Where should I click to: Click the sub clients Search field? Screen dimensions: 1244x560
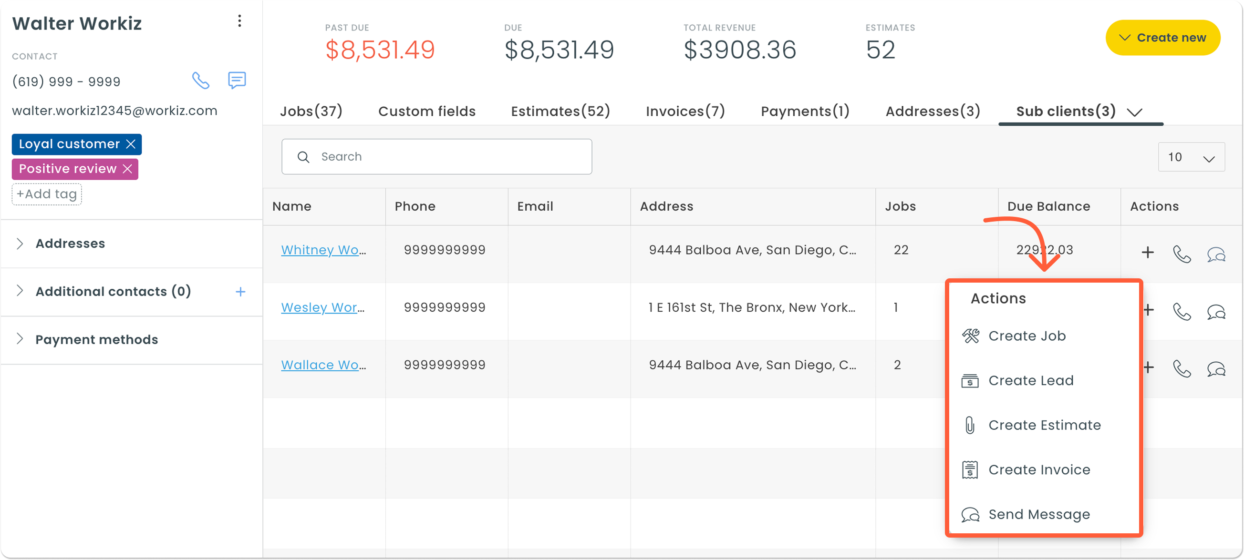coord(436,157)
